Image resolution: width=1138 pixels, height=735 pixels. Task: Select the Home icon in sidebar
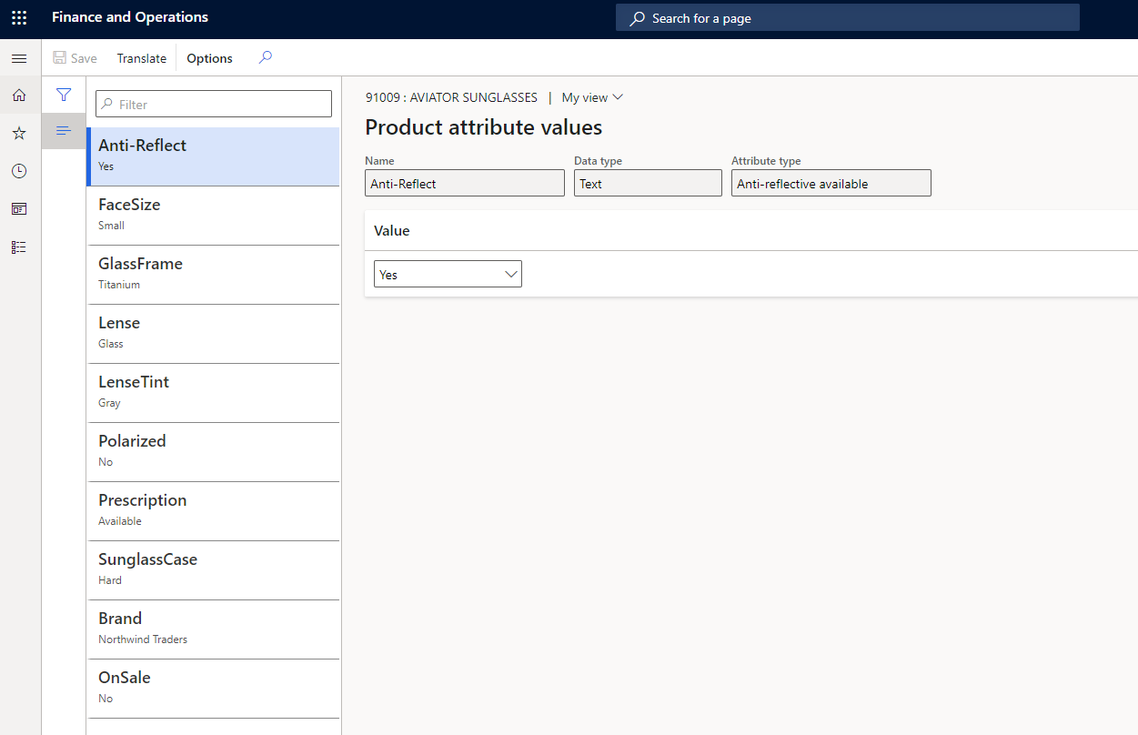coord(18,95)
